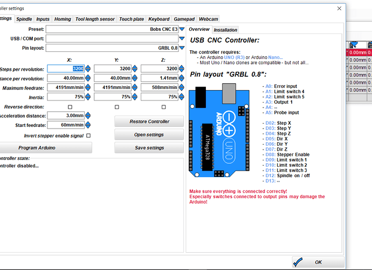Enable reverse direction for X axis

click(70, 107)
